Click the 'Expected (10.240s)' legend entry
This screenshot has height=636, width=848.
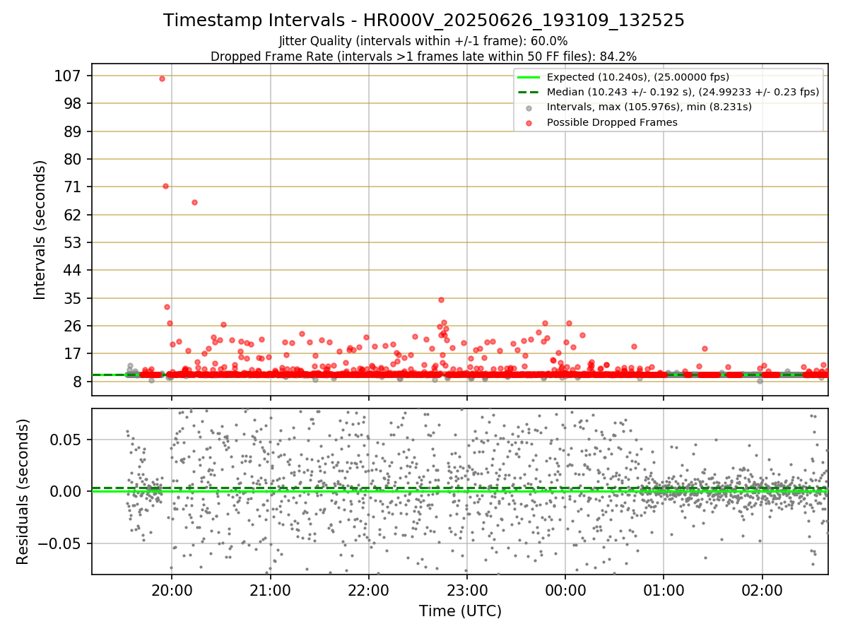(x=638, y=77)
